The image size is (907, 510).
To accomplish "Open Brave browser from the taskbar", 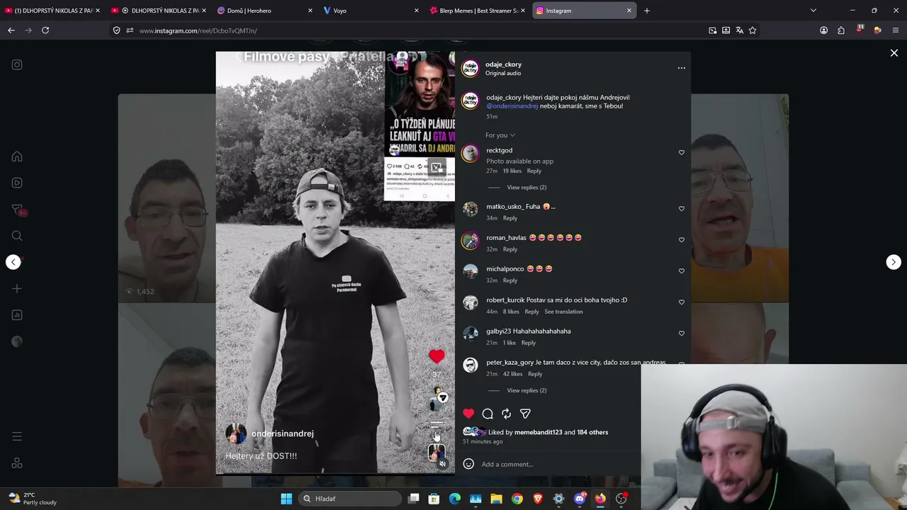I will pyautogui.click(x=538, y=499).
